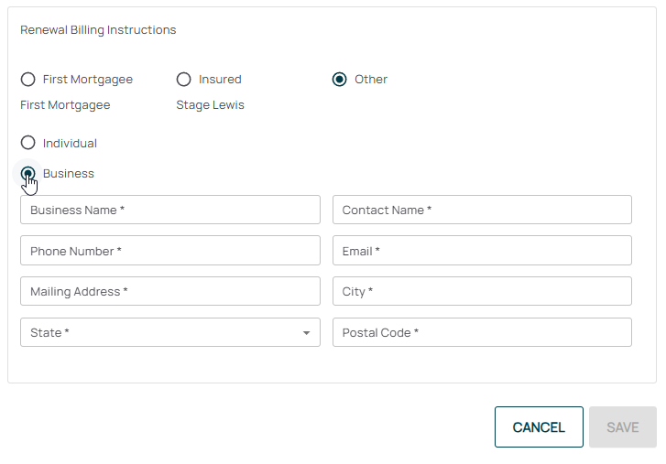Click the Renewal Billing Instructions heading
Viewport: 666px width, 464px height.
coord(98,30)
